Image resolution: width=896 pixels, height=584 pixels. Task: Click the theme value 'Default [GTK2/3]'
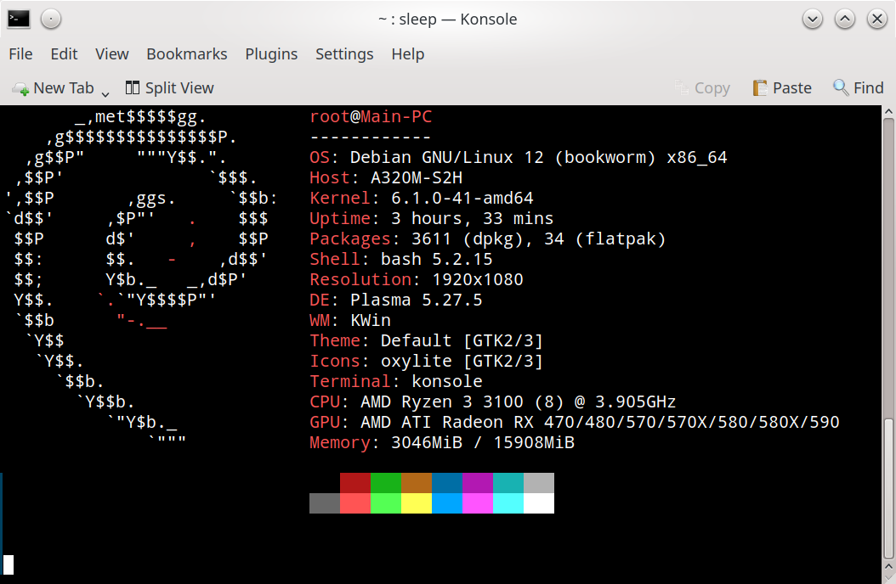click(462, 341)
